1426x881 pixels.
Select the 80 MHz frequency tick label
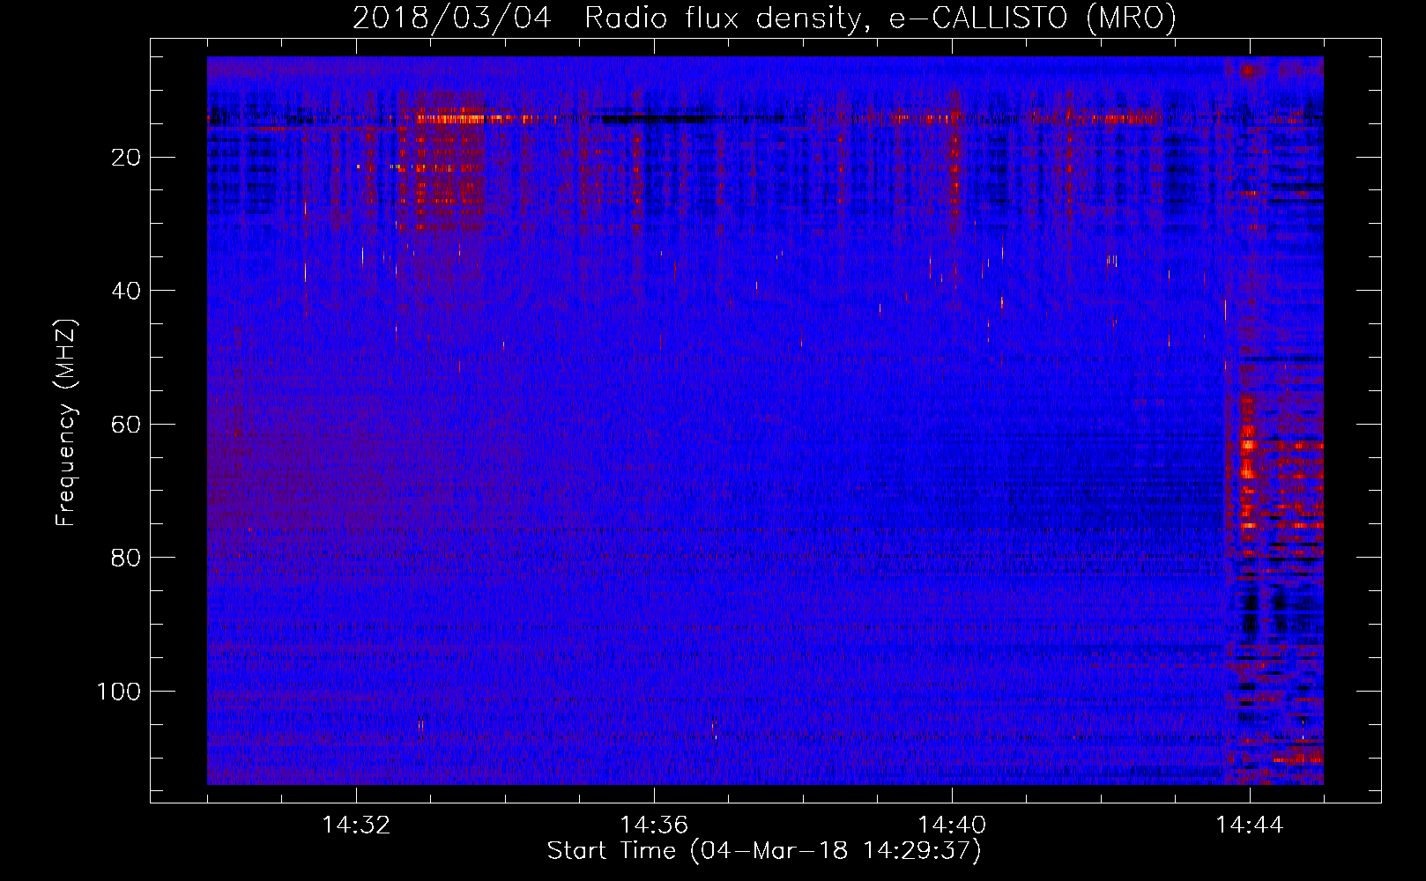click(x=127, y=558)
